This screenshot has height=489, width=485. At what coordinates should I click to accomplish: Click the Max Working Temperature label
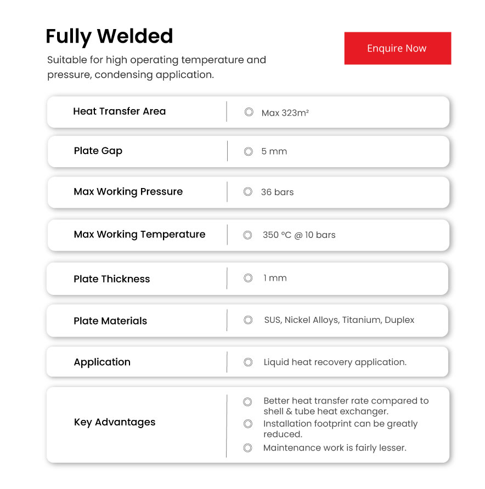pyautogui.click(x=139, y=235)
